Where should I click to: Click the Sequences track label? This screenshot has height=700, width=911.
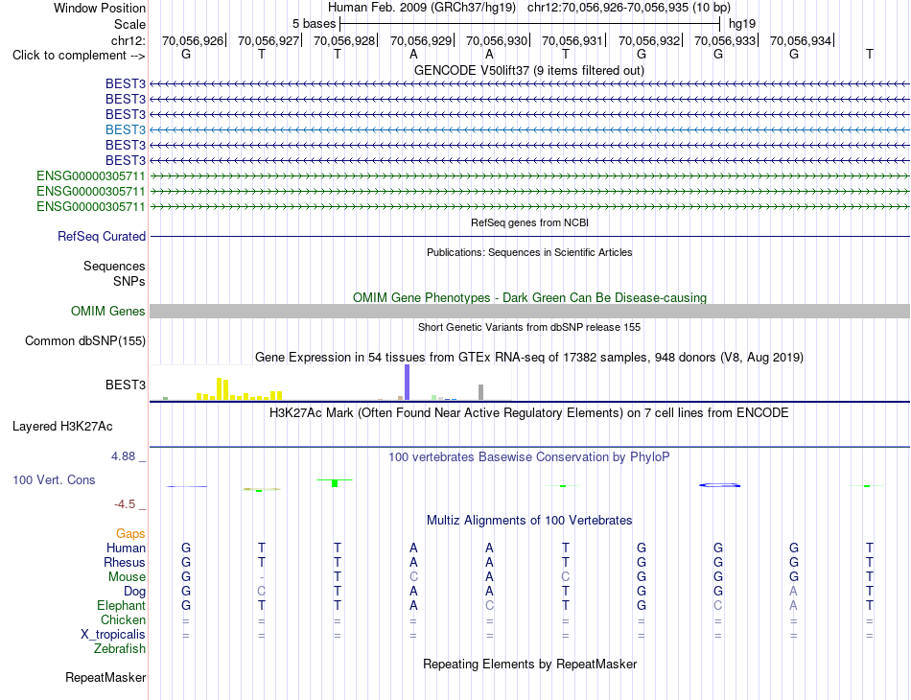(x=114, y=266)
